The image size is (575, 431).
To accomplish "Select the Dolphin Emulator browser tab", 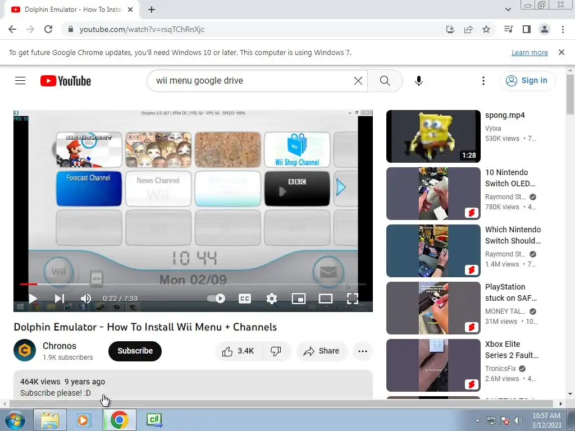I will (72, 10).
